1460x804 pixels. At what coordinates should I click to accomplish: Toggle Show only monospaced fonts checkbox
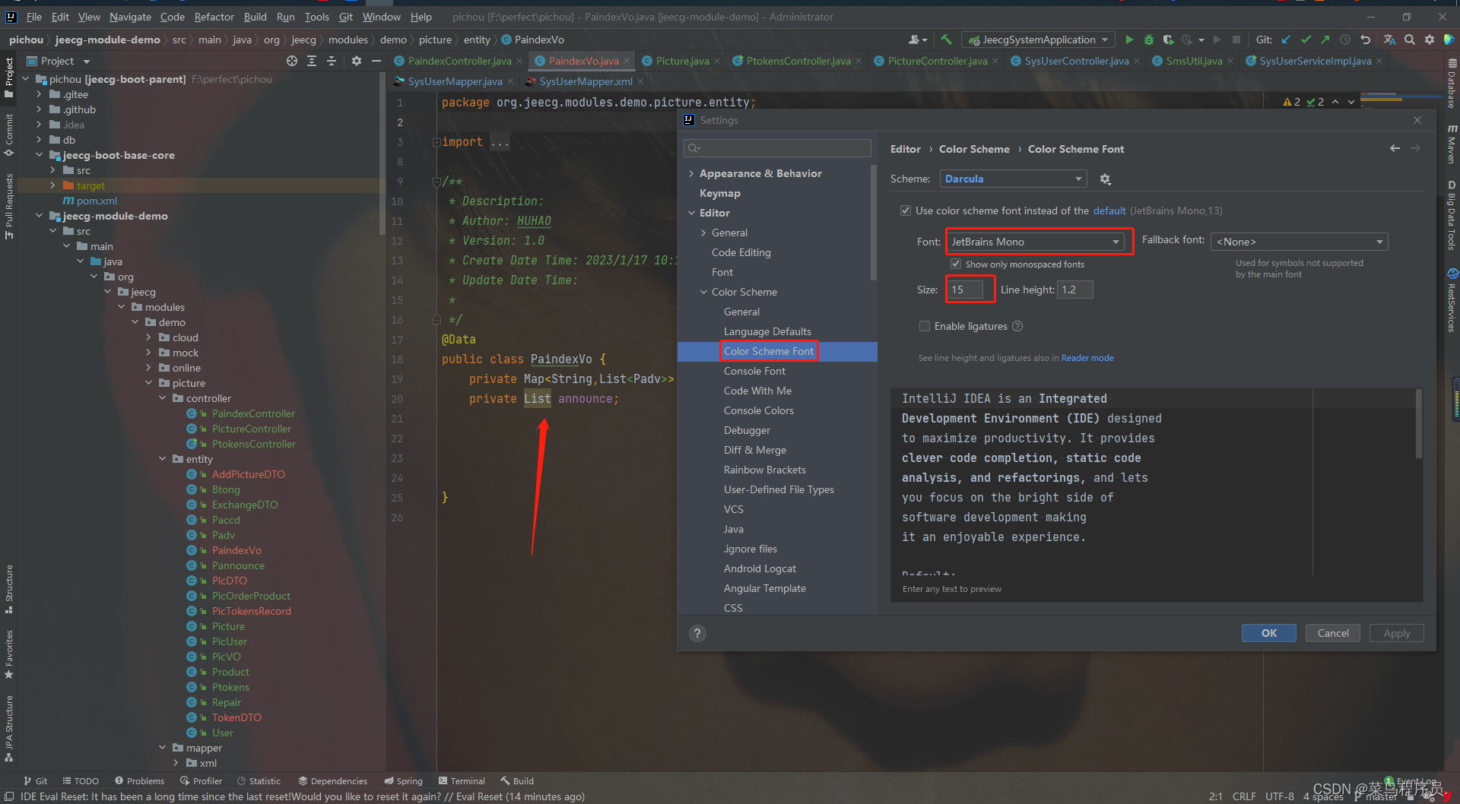click(x=956, y=264)
